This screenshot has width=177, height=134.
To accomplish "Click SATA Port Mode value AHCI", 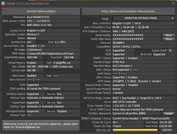I will coord(115,98).
